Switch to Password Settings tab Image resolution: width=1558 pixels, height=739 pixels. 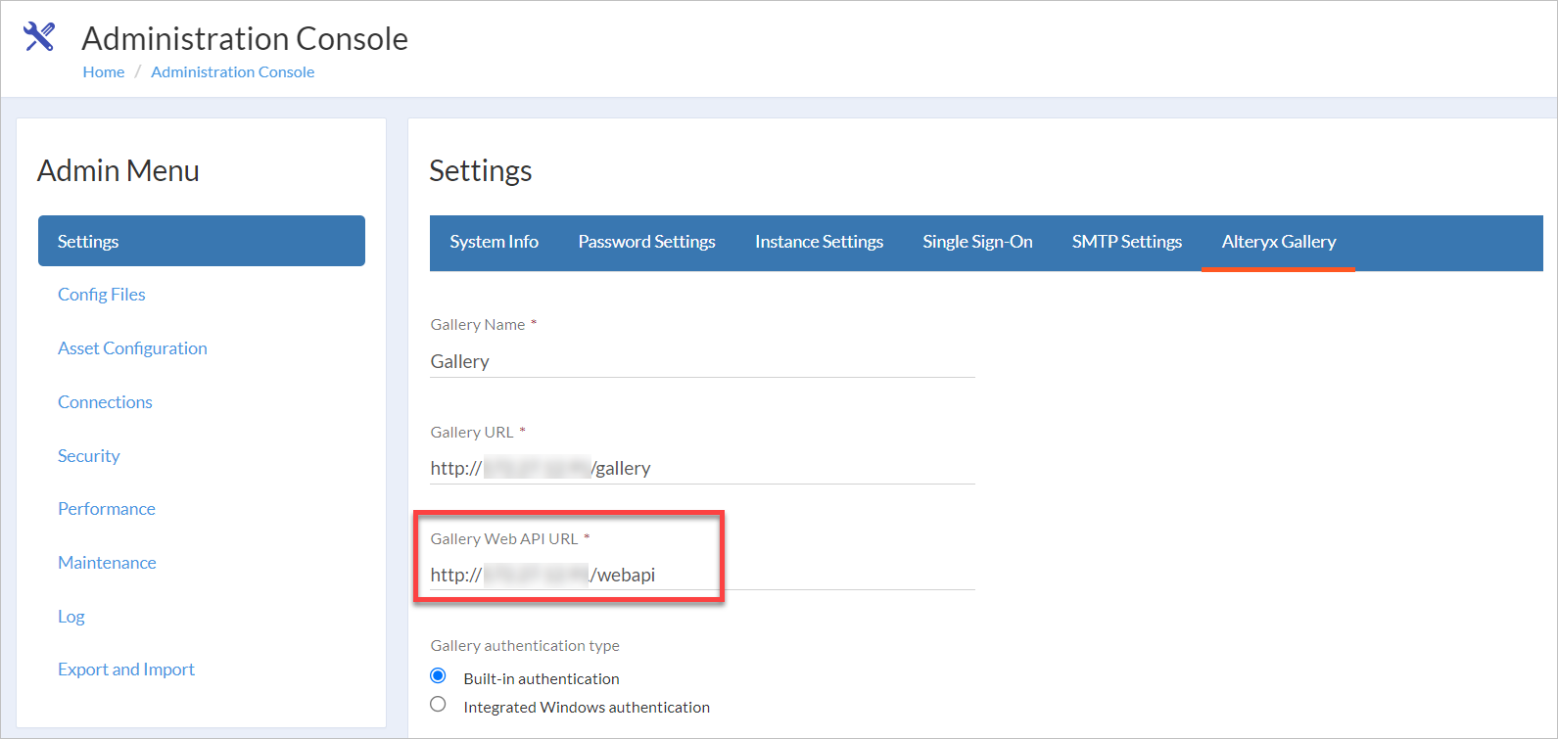coord(647,242)
